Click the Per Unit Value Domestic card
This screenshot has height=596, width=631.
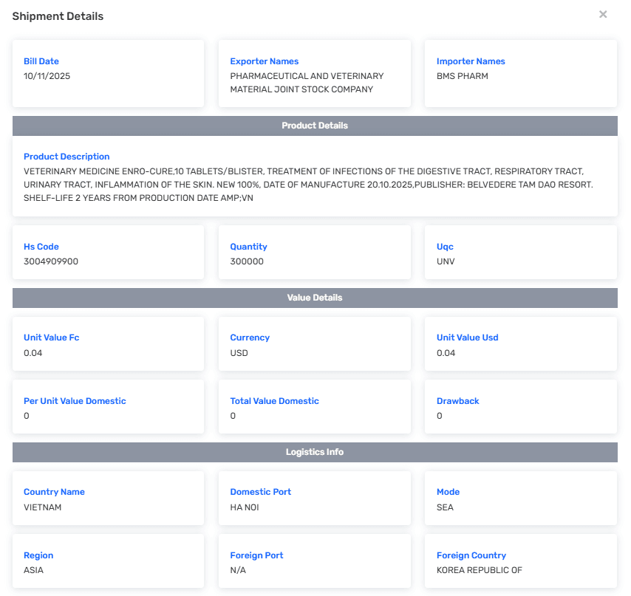point(108,407)
